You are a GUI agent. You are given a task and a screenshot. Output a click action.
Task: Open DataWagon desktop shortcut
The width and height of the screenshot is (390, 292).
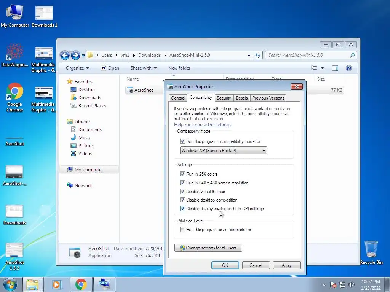point(15,55)
